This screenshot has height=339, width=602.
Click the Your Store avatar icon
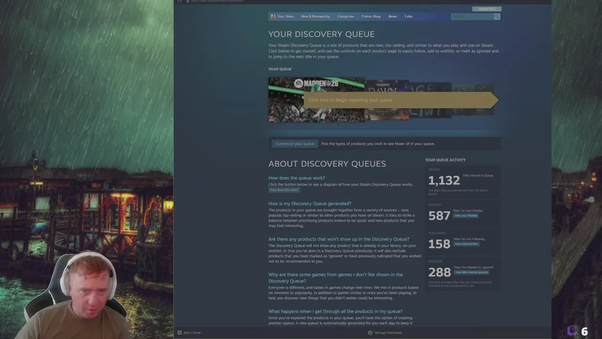click(273, 16)
